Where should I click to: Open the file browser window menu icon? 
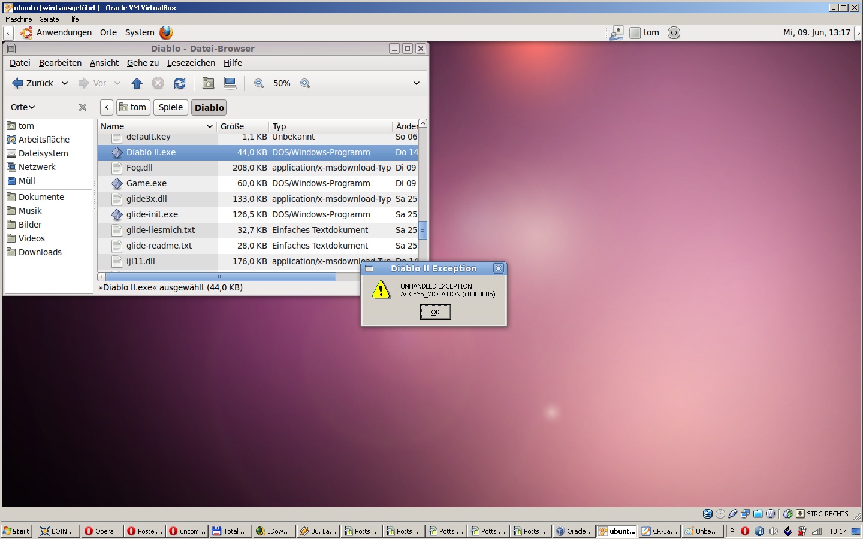pos(11,49)
